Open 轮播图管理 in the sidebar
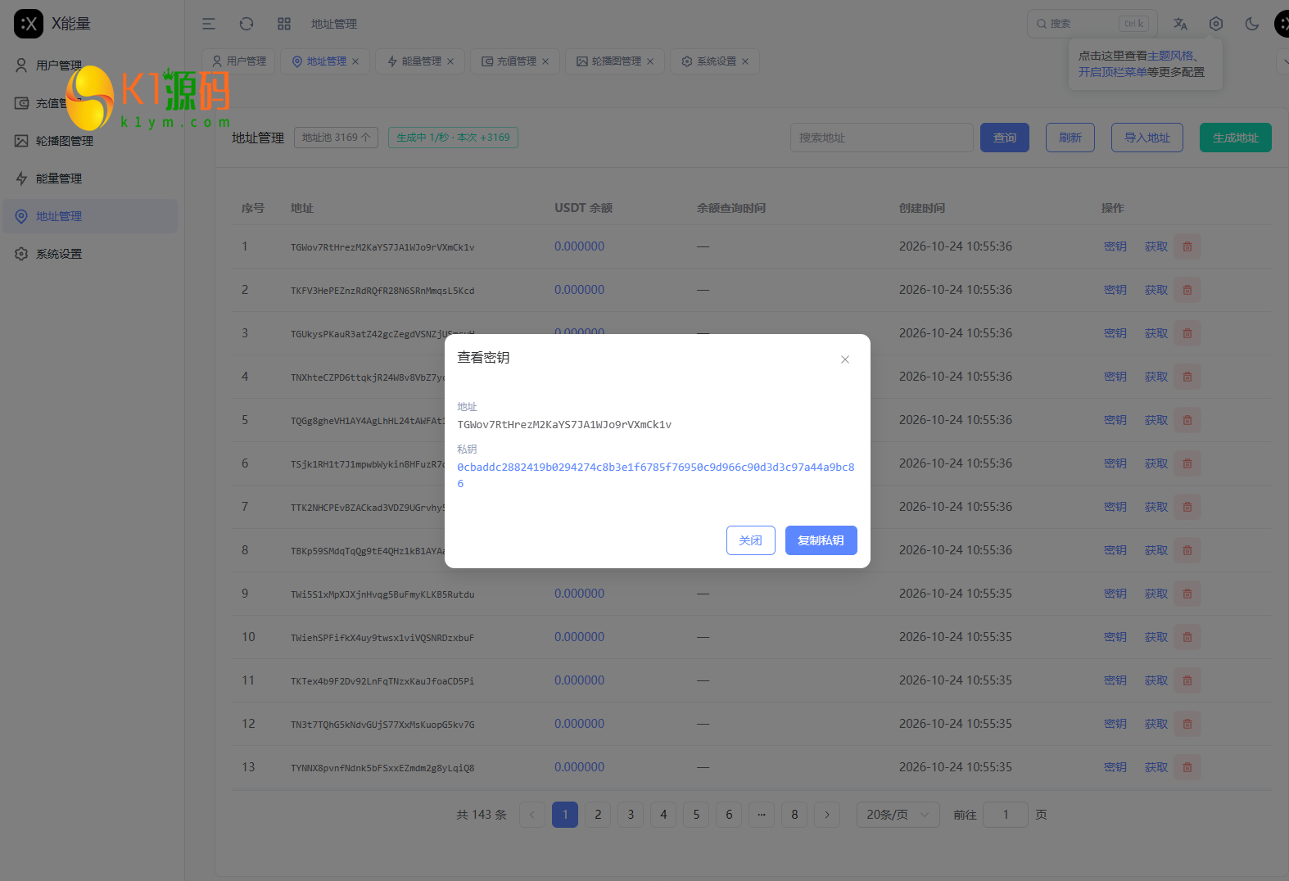1289x881 pixels. 90,141
